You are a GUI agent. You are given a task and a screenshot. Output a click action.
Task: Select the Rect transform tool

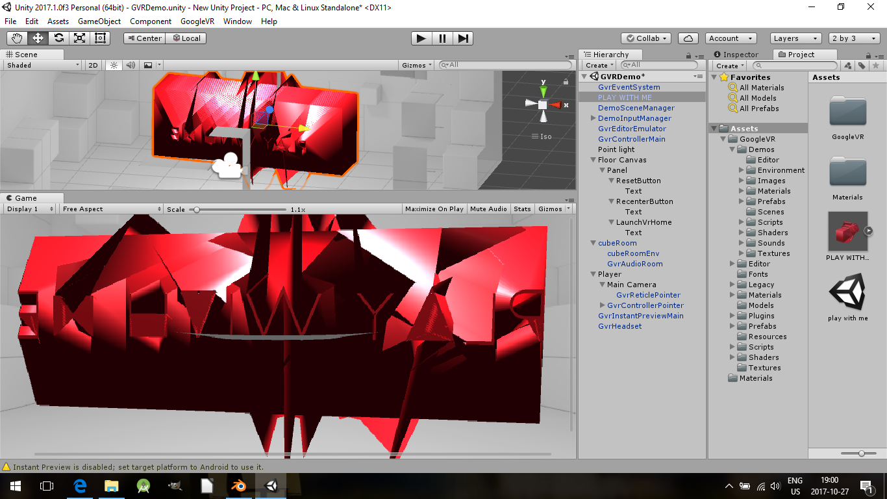tap(101, 38)
